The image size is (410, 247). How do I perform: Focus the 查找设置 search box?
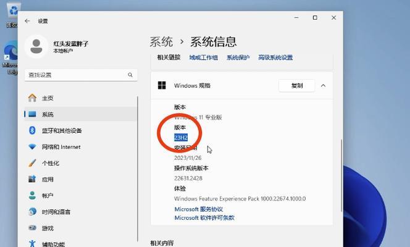[x=81, y=75]
